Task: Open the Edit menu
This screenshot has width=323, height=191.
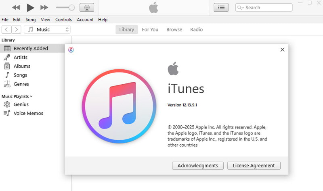Action: click(x=17, y=19)
